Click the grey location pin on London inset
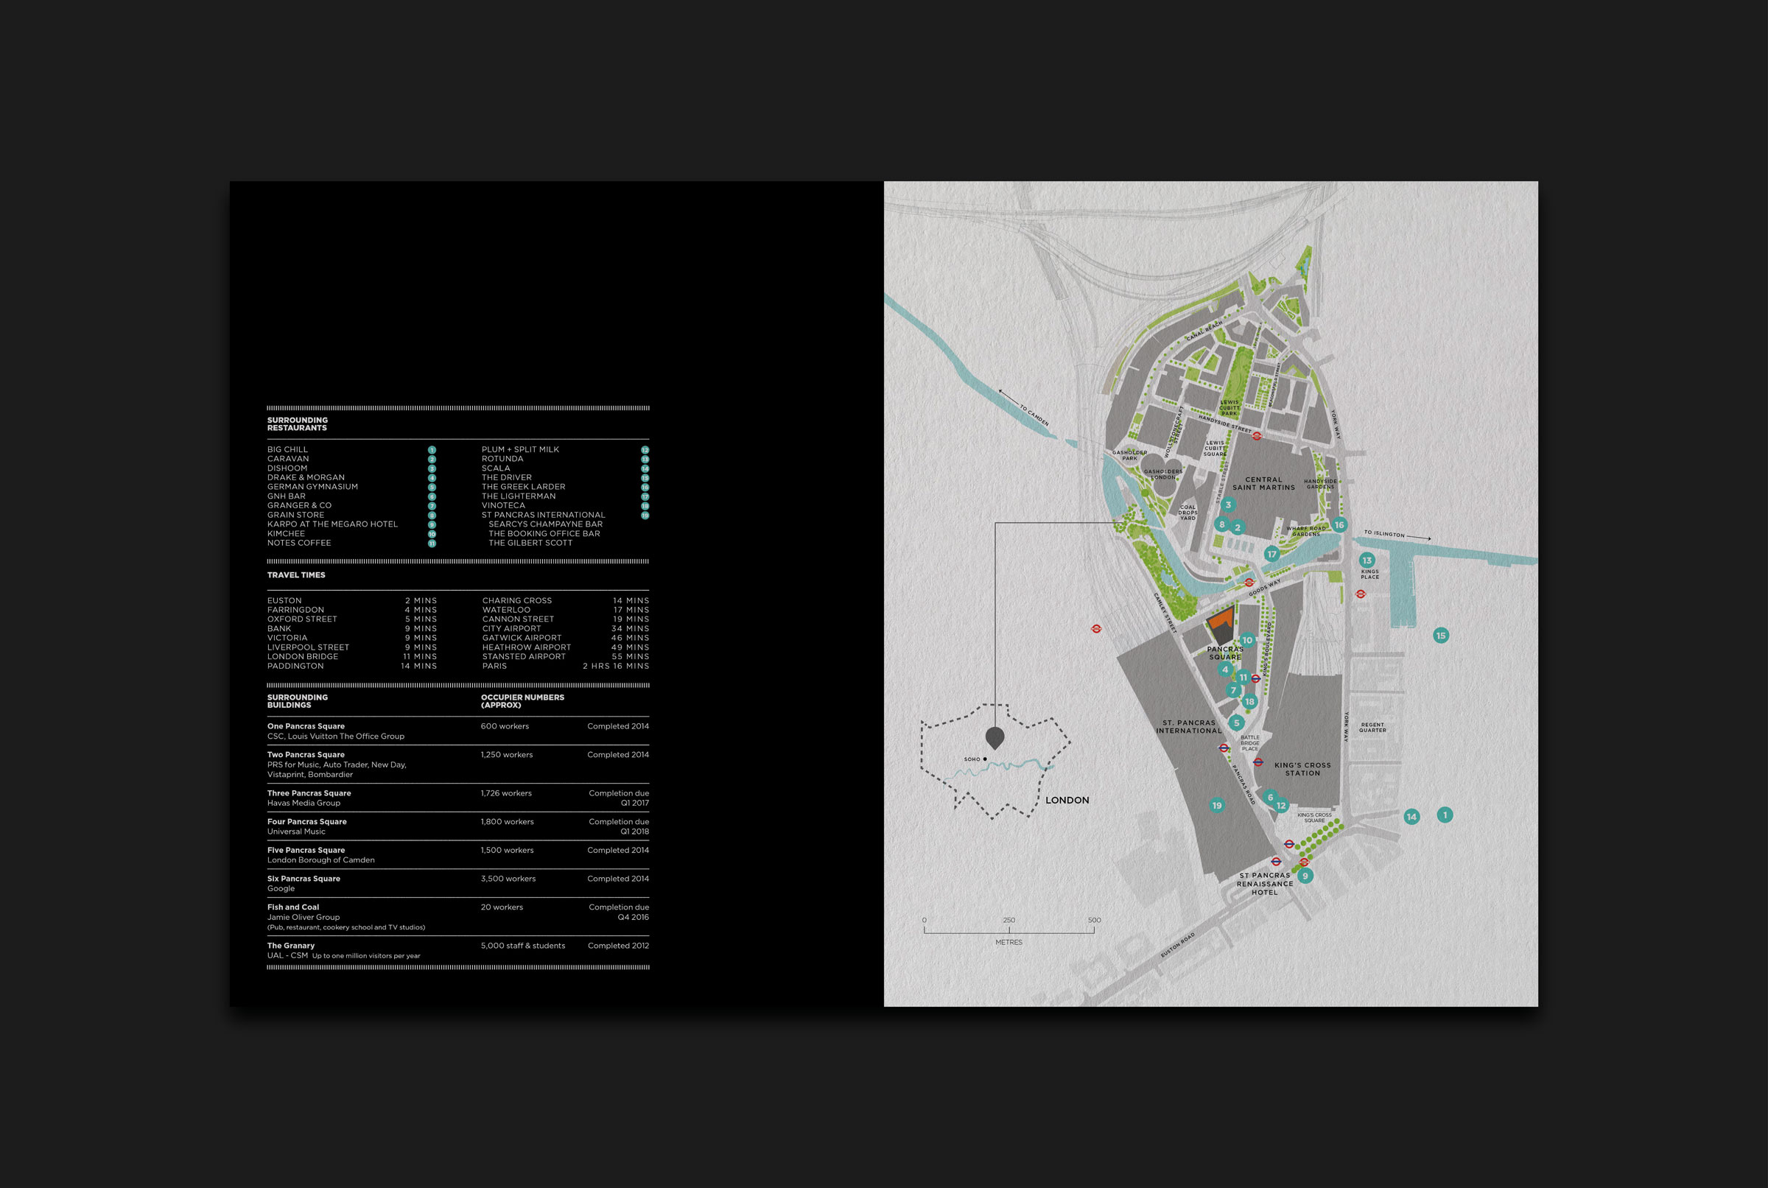Screen dimensions: 1768x1188 [994, 737]
